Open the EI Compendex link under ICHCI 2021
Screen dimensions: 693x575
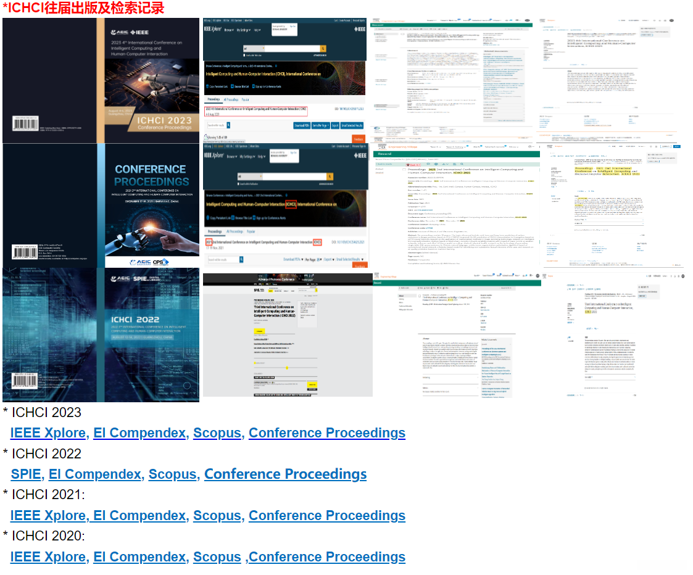click(x=139, y=515)
